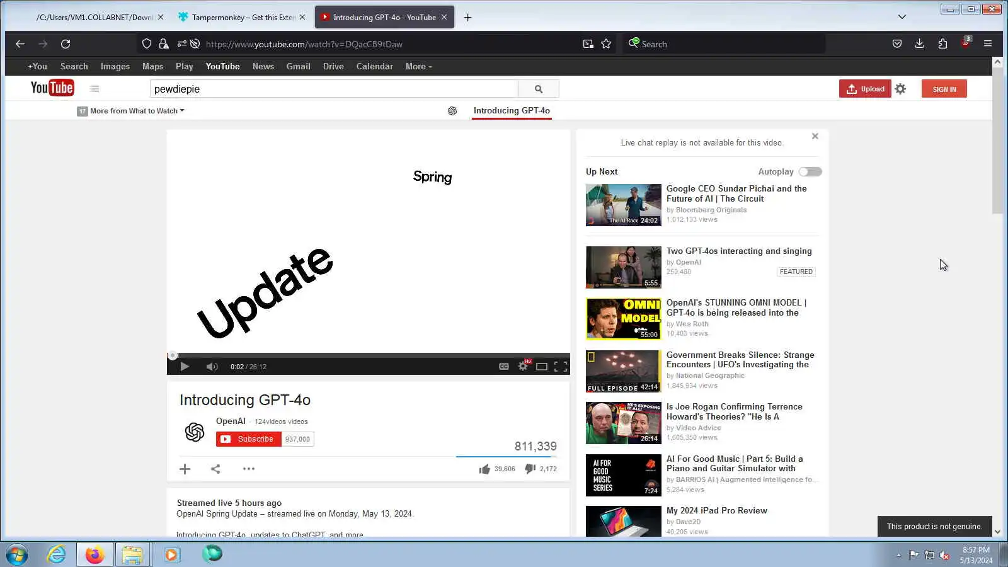
Task: Open Two GPT-4os interacting and singing video
Action: (739, 251)
